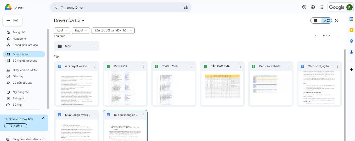Open Google apps grid launcher
The image size is (355, 141).
321,7
